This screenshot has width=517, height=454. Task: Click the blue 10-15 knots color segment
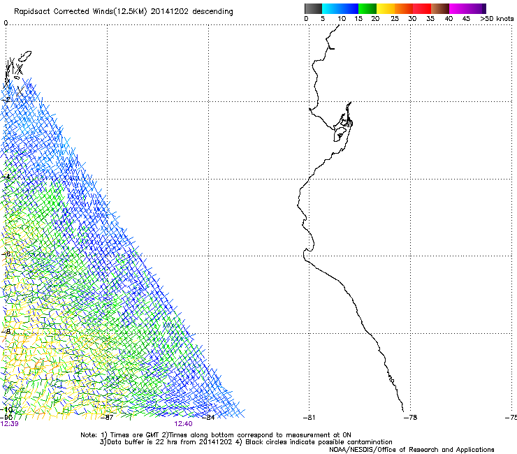pyautogui.click(x=349, y=8)
